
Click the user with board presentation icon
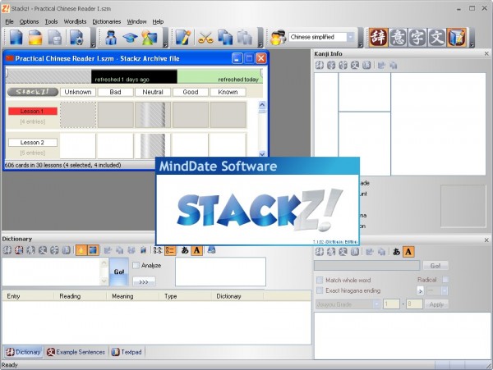tap(150, 38)
